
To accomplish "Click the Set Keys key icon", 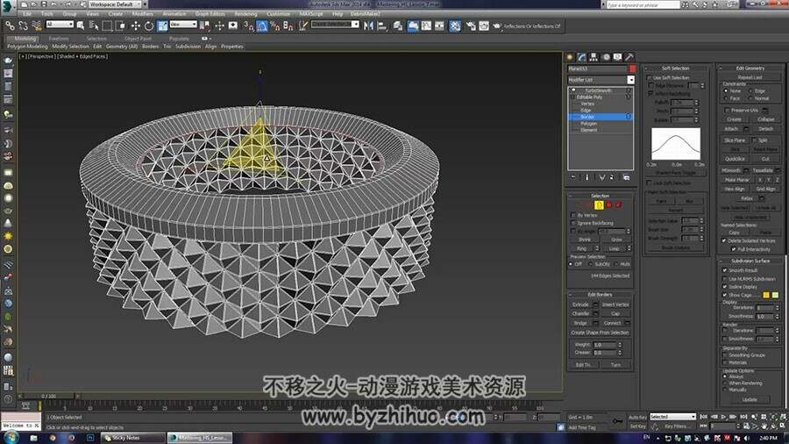I will (618, 421).
